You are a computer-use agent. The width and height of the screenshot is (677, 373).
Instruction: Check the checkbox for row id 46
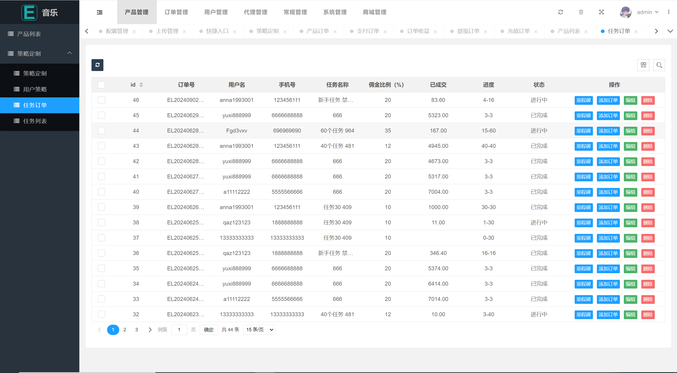[x=101, y=100]
